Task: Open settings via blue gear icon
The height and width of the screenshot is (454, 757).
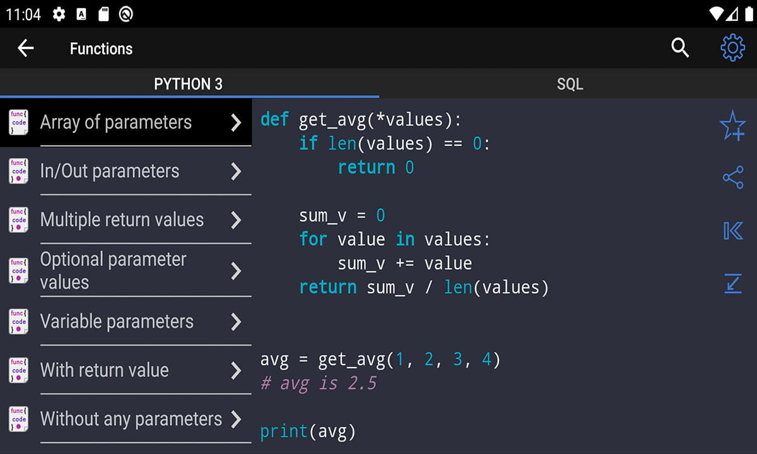Action: tap(732, 48)
